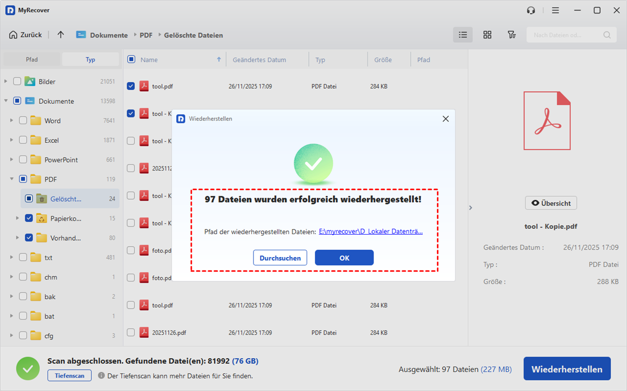Switch to grid thumbnail view
The image size is (627, 391).
487,35
